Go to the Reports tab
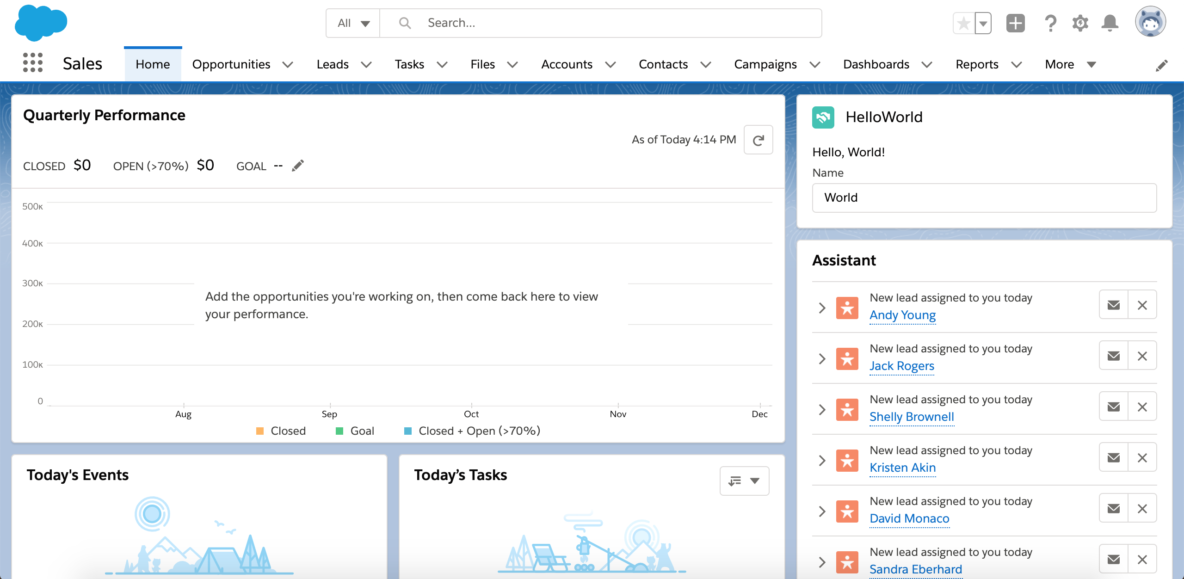Screen dimensions: 1184x579 click(977, 64)
